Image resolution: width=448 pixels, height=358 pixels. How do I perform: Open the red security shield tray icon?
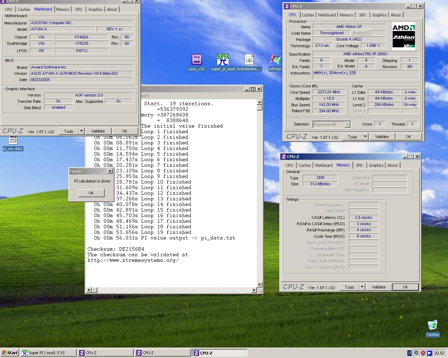click(x=423, y=353)
